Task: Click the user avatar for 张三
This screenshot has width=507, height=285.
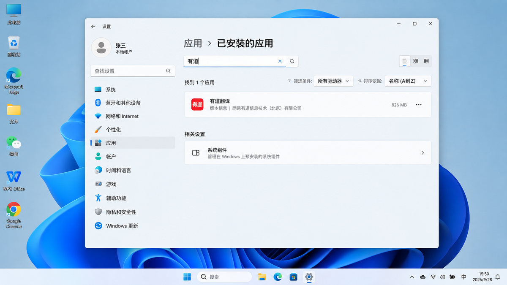Action: (x=101, y=48)
